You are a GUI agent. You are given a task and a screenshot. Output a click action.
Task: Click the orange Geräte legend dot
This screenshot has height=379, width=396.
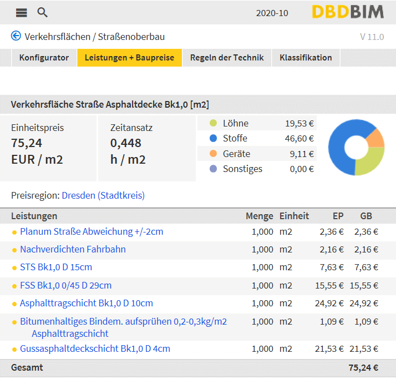213,154
